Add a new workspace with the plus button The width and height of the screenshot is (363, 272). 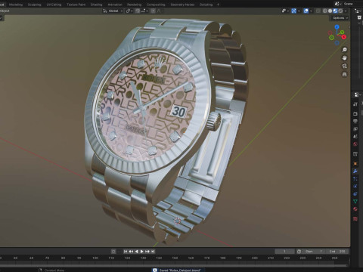point(218,5)
